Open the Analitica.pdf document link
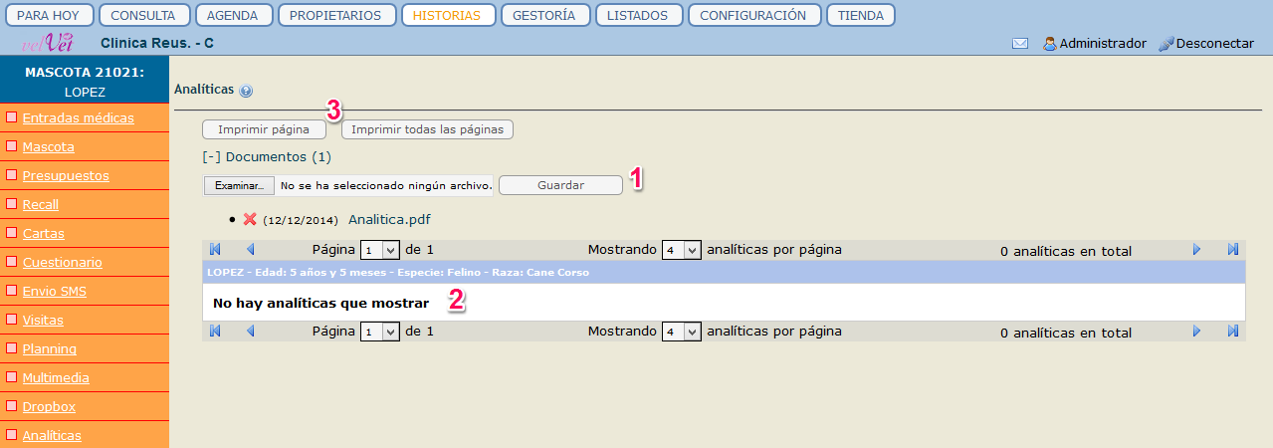This screenshot has width=1273, height=448. tap(389, 219)
